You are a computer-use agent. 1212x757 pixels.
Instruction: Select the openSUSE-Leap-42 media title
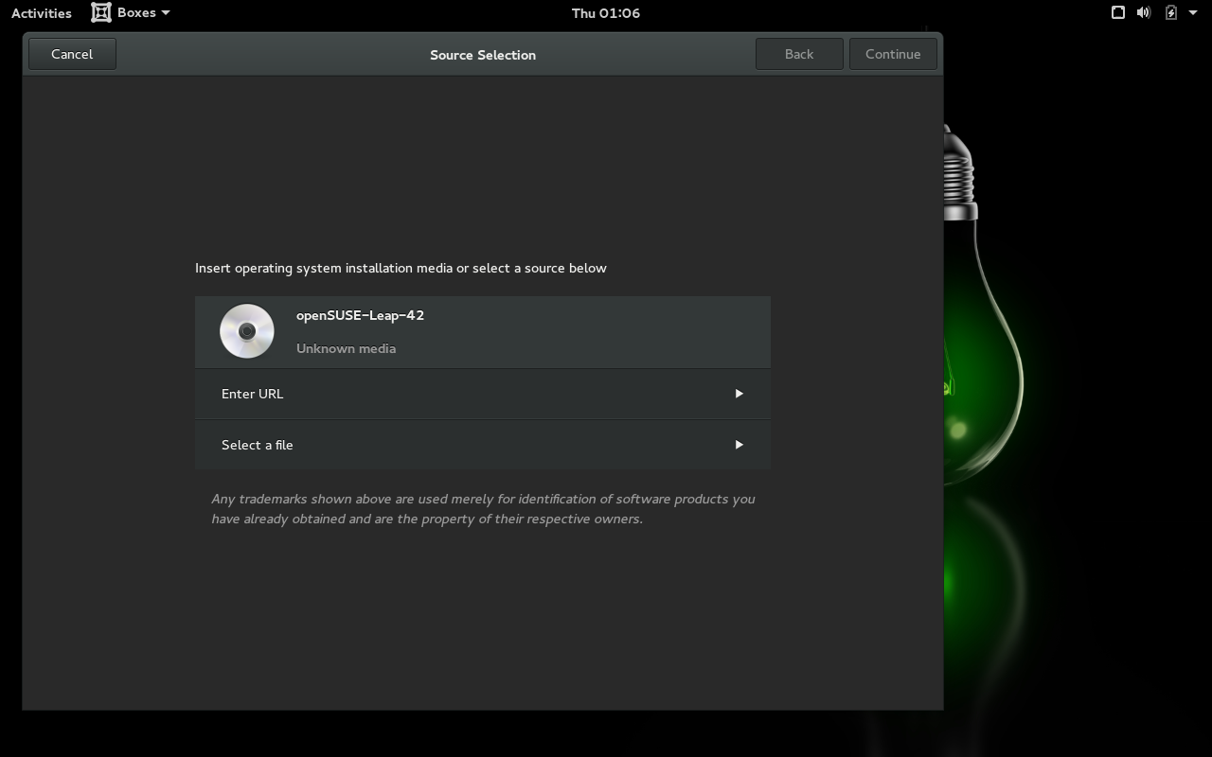click(x=360, y=315)
